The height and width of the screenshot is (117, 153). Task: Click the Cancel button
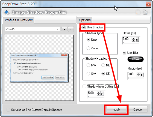138,110
